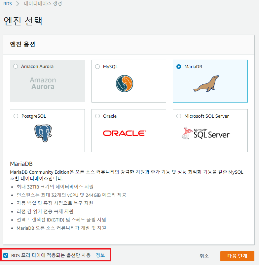Select the PostgreSQL radio button
This screenshot has width=259, height=265.
pos(16,116)
